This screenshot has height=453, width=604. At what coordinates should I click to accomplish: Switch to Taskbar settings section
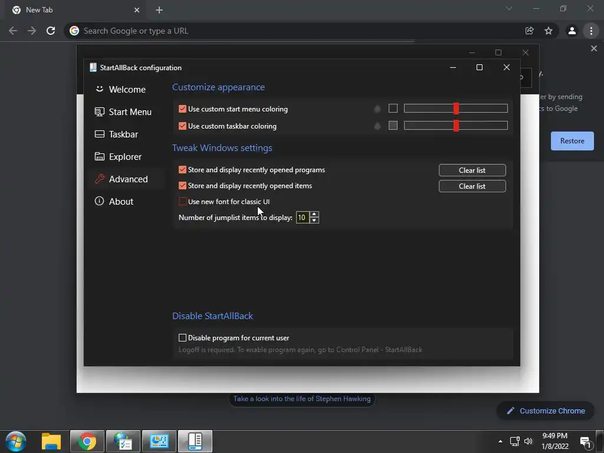tap(117, 134)
